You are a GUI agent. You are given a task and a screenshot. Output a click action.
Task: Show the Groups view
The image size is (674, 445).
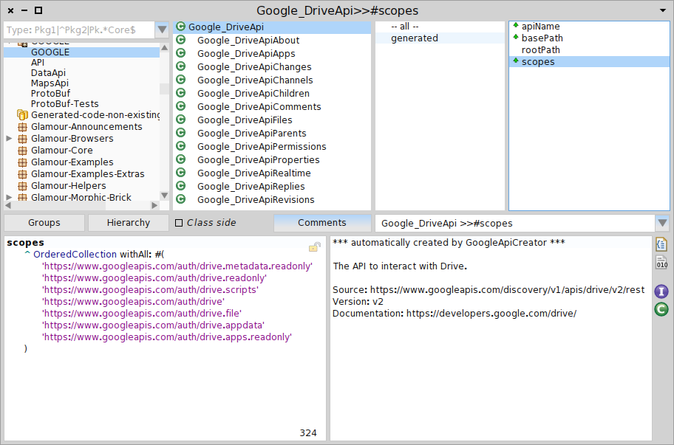(x=44, y=223)
